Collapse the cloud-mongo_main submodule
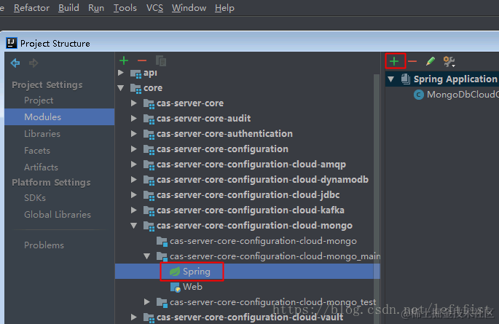The width and height of the screenshot is (499, 324). tap(147, 256)
